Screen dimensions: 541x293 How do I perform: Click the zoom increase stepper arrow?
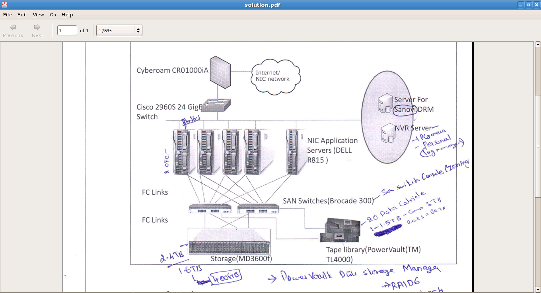138,28
